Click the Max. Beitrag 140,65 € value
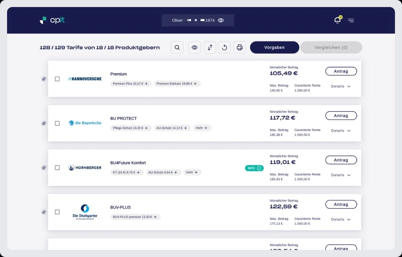 (x=276, y=90)
